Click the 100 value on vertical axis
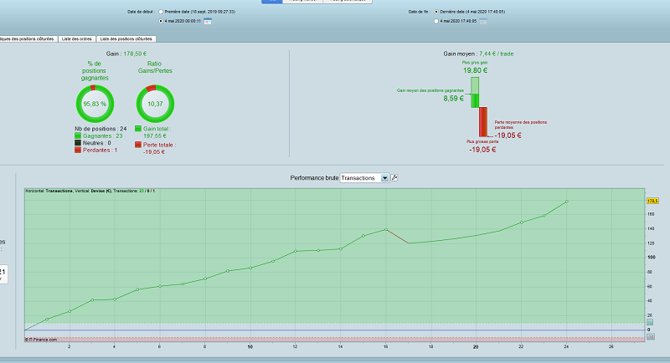This screenshot has height=363, width=670. pos(652,258)
